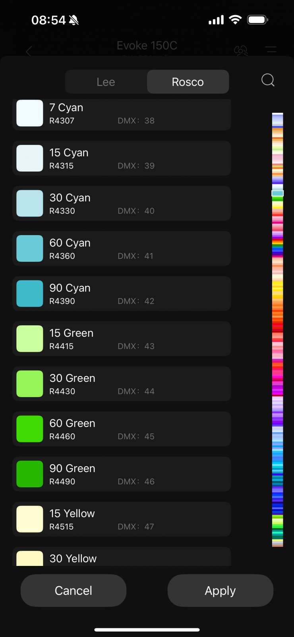Tap the 90 Cyan R4390 row
Viewport: 294px width, 637px height.
click(x=122, y=294)
